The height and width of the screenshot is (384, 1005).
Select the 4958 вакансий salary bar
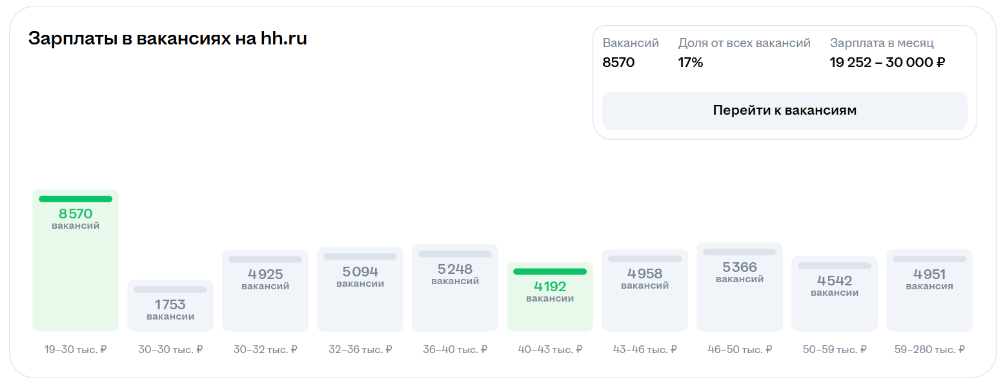(645, 291)
